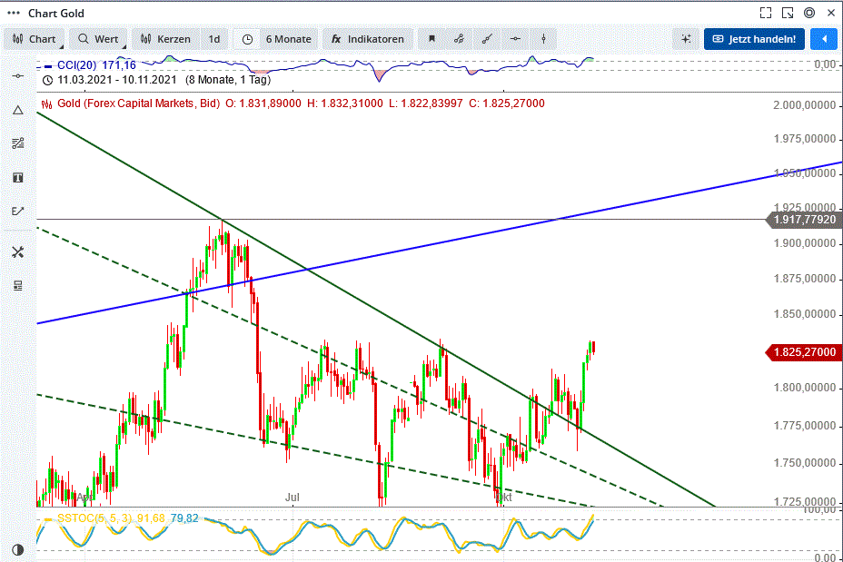This screenshot has height=562, width=843.
Task: Click the indicator settings sidebar icon
Action: click(x=17, y=143)
